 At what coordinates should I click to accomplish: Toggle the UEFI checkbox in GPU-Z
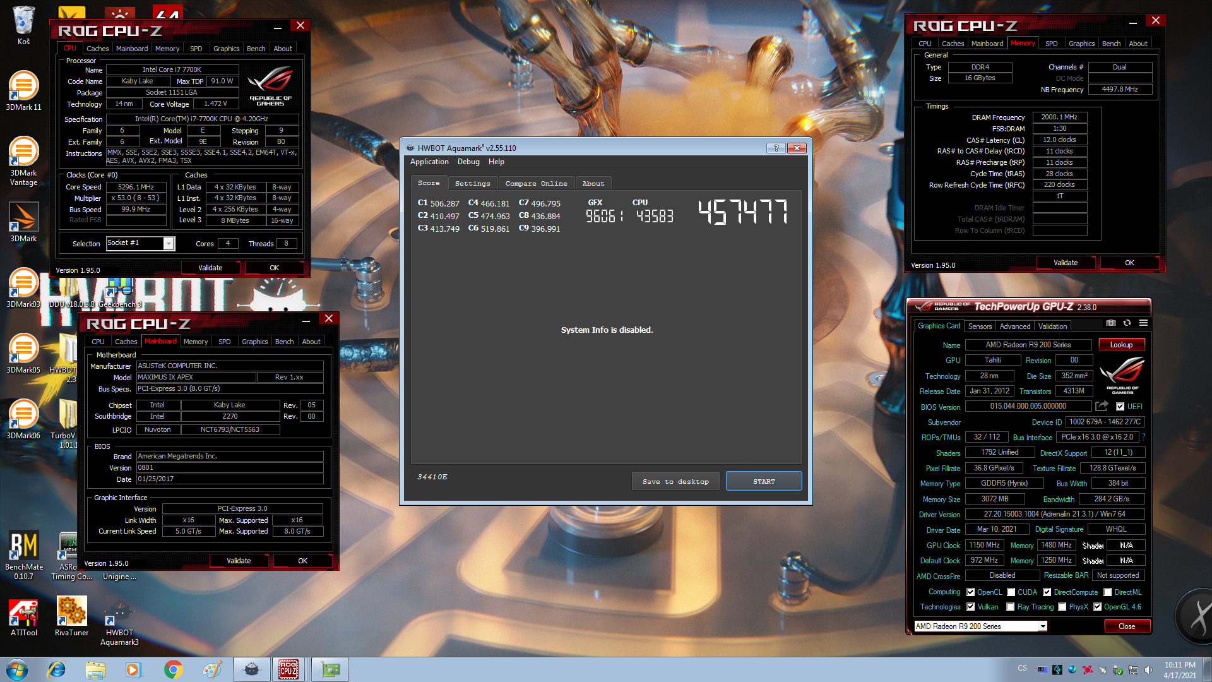pyautogui.click(x=1120, y=407)
